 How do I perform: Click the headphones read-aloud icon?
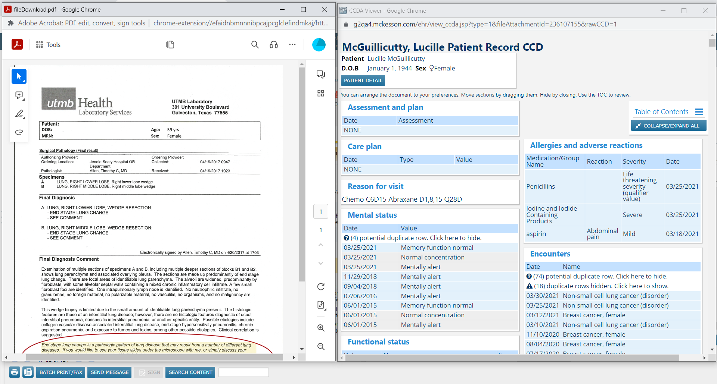coord(274,45)
